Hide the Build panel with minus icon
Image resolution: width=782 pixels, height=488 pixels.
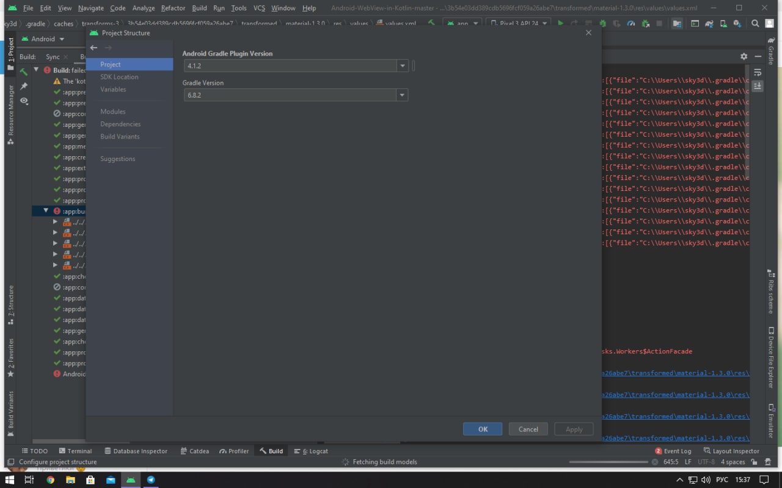(758, 56)
